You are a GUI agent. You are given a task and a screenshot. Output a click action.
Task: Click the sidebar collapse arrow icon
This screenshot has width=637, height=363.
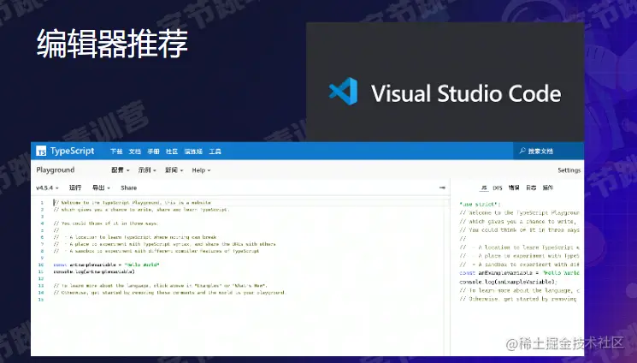pos(442,187)
